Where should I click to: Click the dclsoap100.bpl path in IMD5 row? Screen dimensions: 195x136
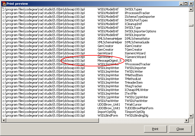coord(44,61)
